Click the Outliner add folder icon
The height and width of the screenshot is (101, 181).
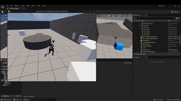click(x=176, y=18)
